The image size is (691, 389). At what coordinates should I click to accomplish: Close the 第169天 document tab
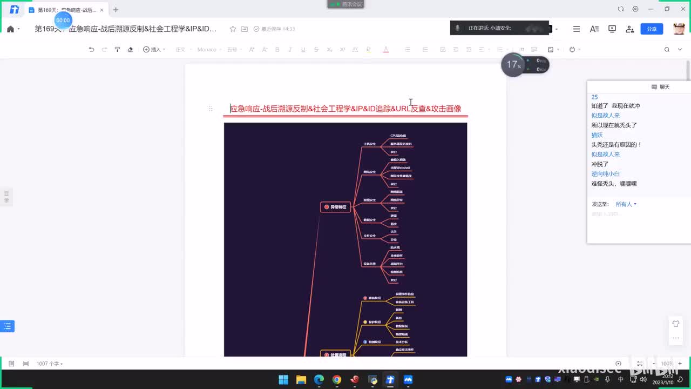click(x=101, y=10)
